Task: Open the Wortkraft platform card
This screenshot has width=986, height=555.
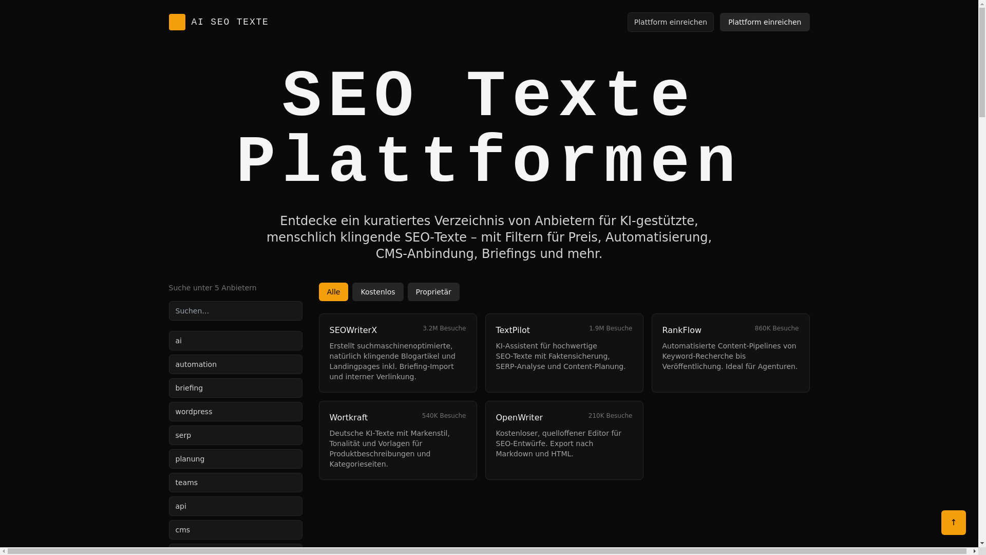Action: click(x=397, y=440)
